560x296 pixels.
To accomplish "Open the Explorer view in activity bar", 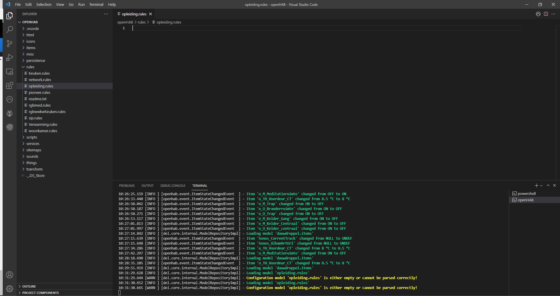I will click(10, 15).
